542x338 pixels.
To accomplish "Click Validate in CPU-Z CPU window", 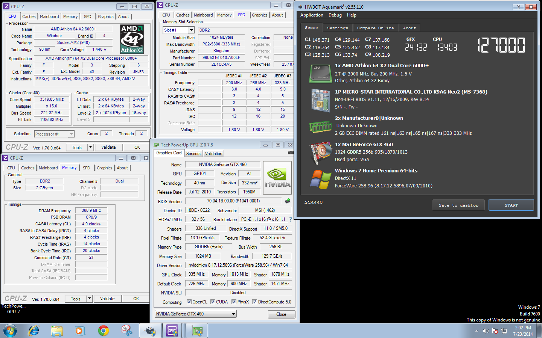I will pyautogui.click(x=108, y=147).
